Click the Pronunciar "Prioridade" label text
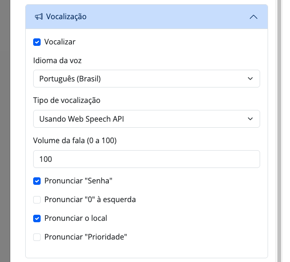 (x=85, y=237)
